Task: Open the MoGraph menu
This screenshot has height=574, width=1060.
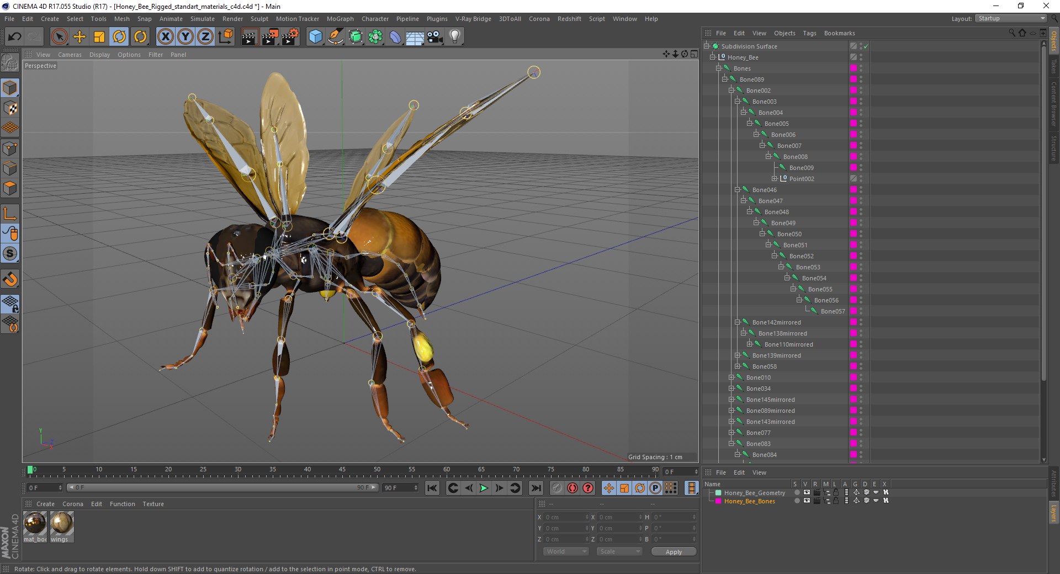Action: tap(340, 19)
